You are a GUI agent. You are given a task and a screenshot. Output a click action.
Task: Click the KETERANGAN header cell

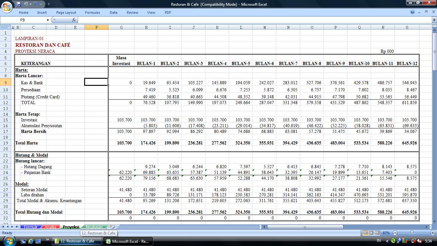point(36,63)
